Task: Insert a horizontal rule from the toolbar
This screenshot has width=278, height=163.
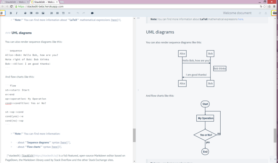Action: coord(69,13)
